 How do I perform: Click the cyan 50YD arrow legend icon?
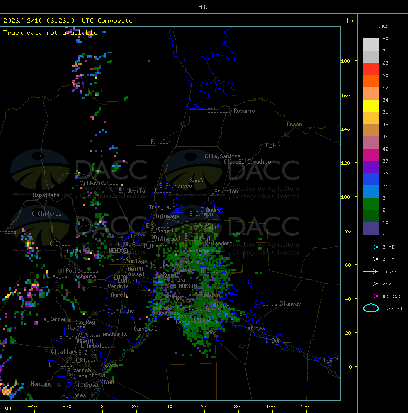point(371,247)
